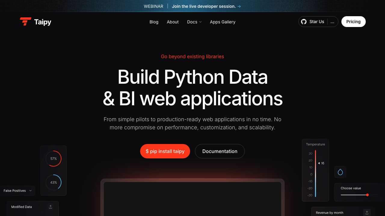385x216 pixels.
Task: Click the webinar banner arrow icon
Action: pyautogui.click(x=239, y=6)
